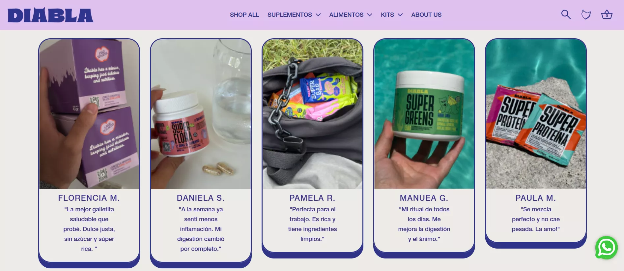The height and width of the screenshot is (271, 624).
Task: Select the Suplementos menu label
Action: [x=290, y=15]
